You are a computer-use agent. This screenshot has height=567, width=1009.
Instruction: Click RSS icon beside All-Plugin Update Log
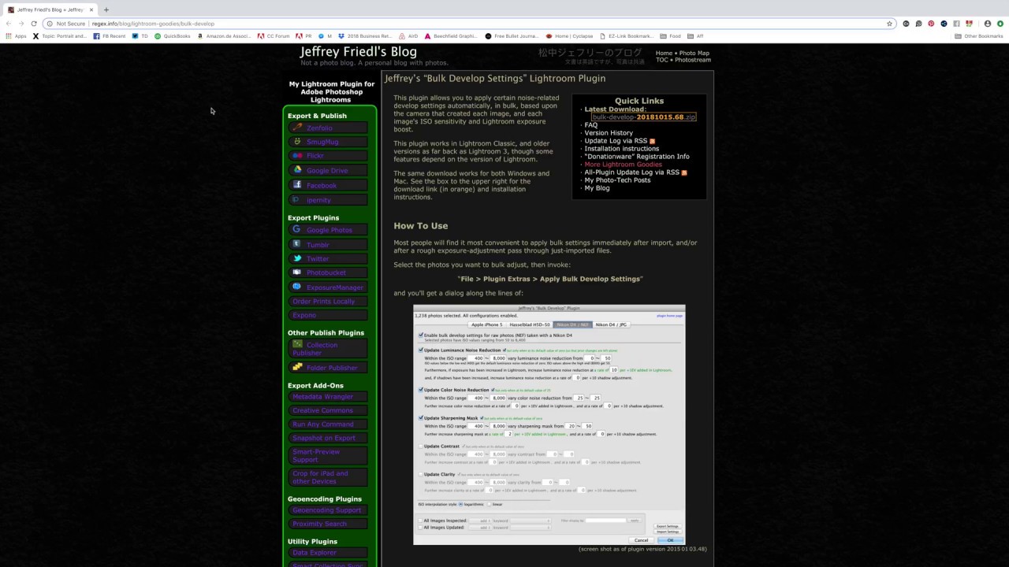point(684,172)
